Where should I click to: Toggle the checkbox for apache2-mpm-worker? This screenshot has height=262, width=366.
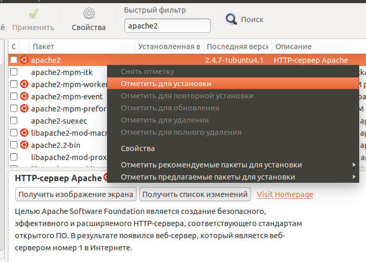(14, 84)
